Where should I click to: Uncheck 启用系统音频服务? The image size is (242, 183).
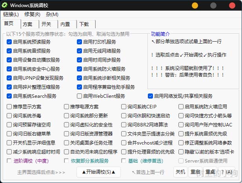click(9, 51)
